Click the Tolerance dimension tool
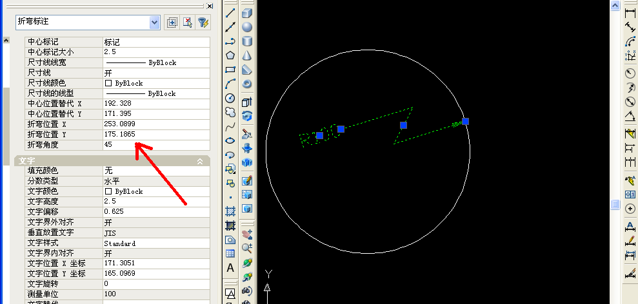 630,195
